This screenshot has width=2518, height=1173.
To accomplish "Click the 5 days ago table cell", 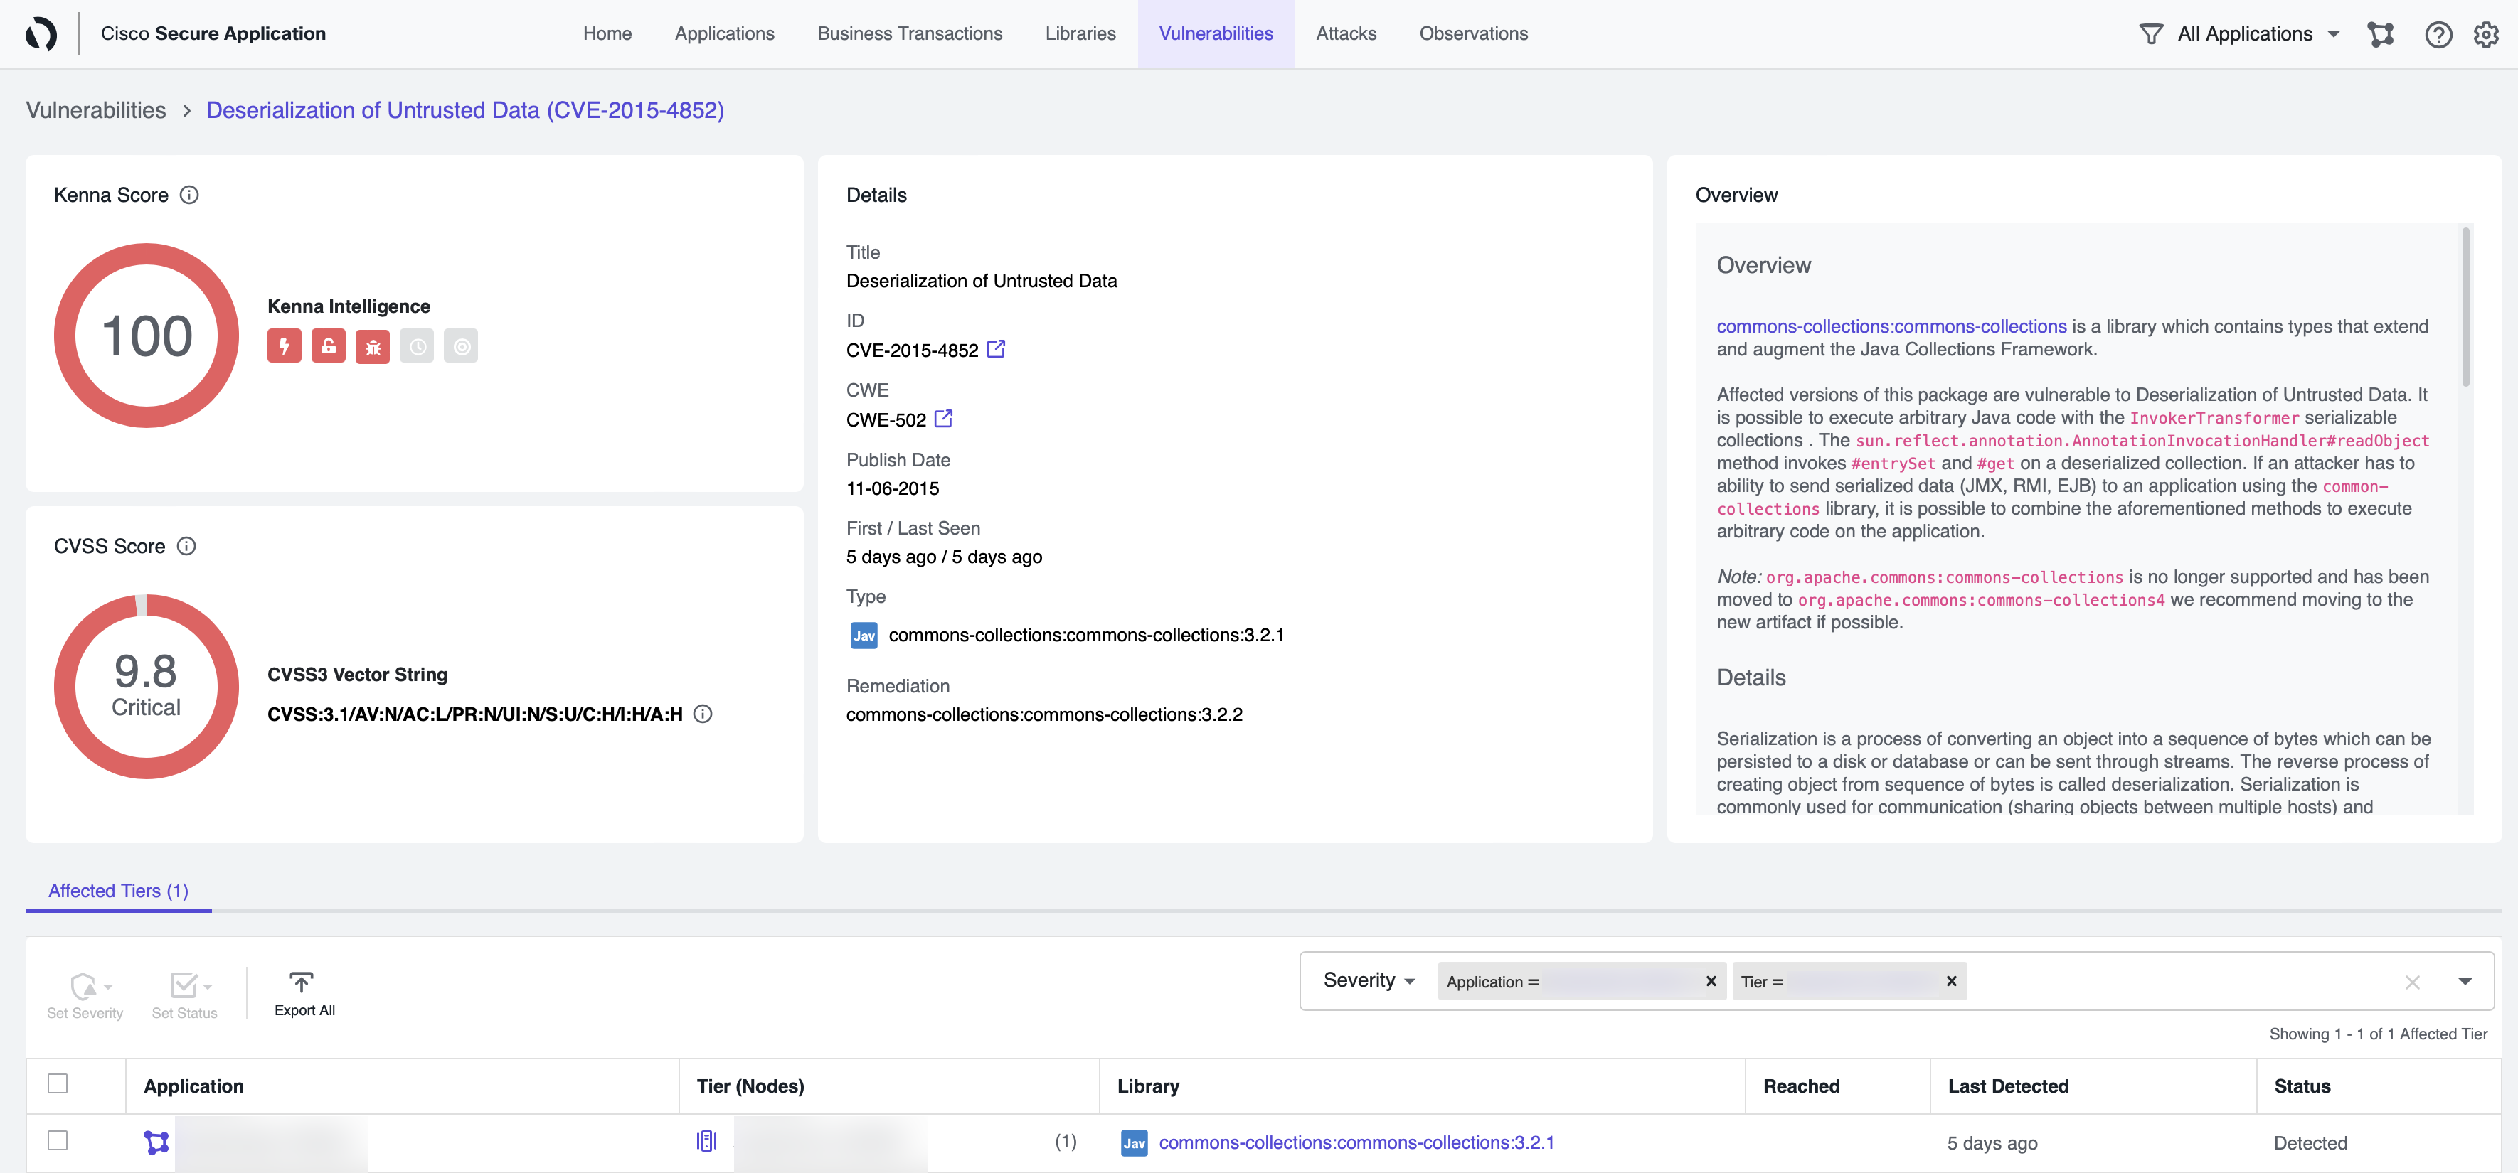I will pyautogui.click(x=1992, y=1142).
